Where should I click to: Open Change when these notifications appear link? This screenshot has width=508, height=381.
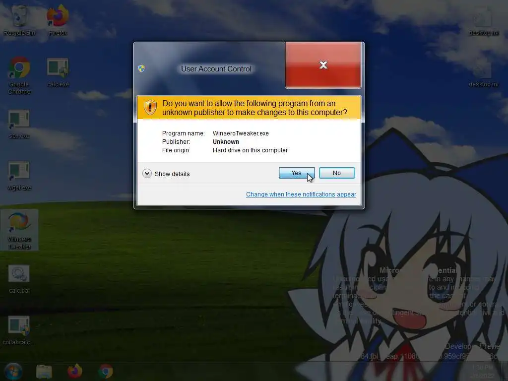301,194
